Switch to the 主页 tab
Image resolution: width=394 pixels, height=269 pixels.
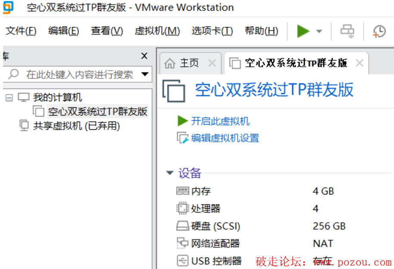tap(191, 63)
